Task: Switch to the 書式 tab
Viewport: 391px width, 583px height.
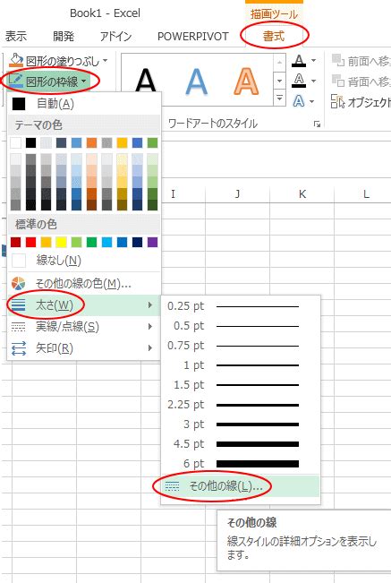Action: [x=274, y=36]
